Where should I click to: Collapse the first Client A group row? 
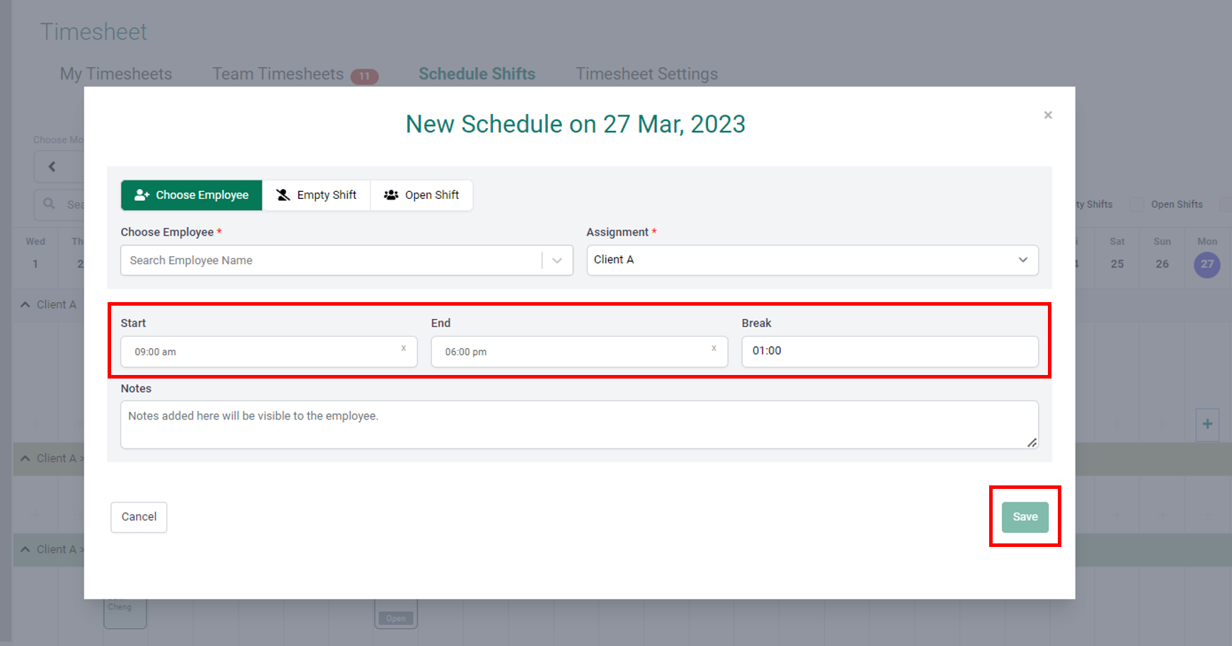[x=25, y=304]
